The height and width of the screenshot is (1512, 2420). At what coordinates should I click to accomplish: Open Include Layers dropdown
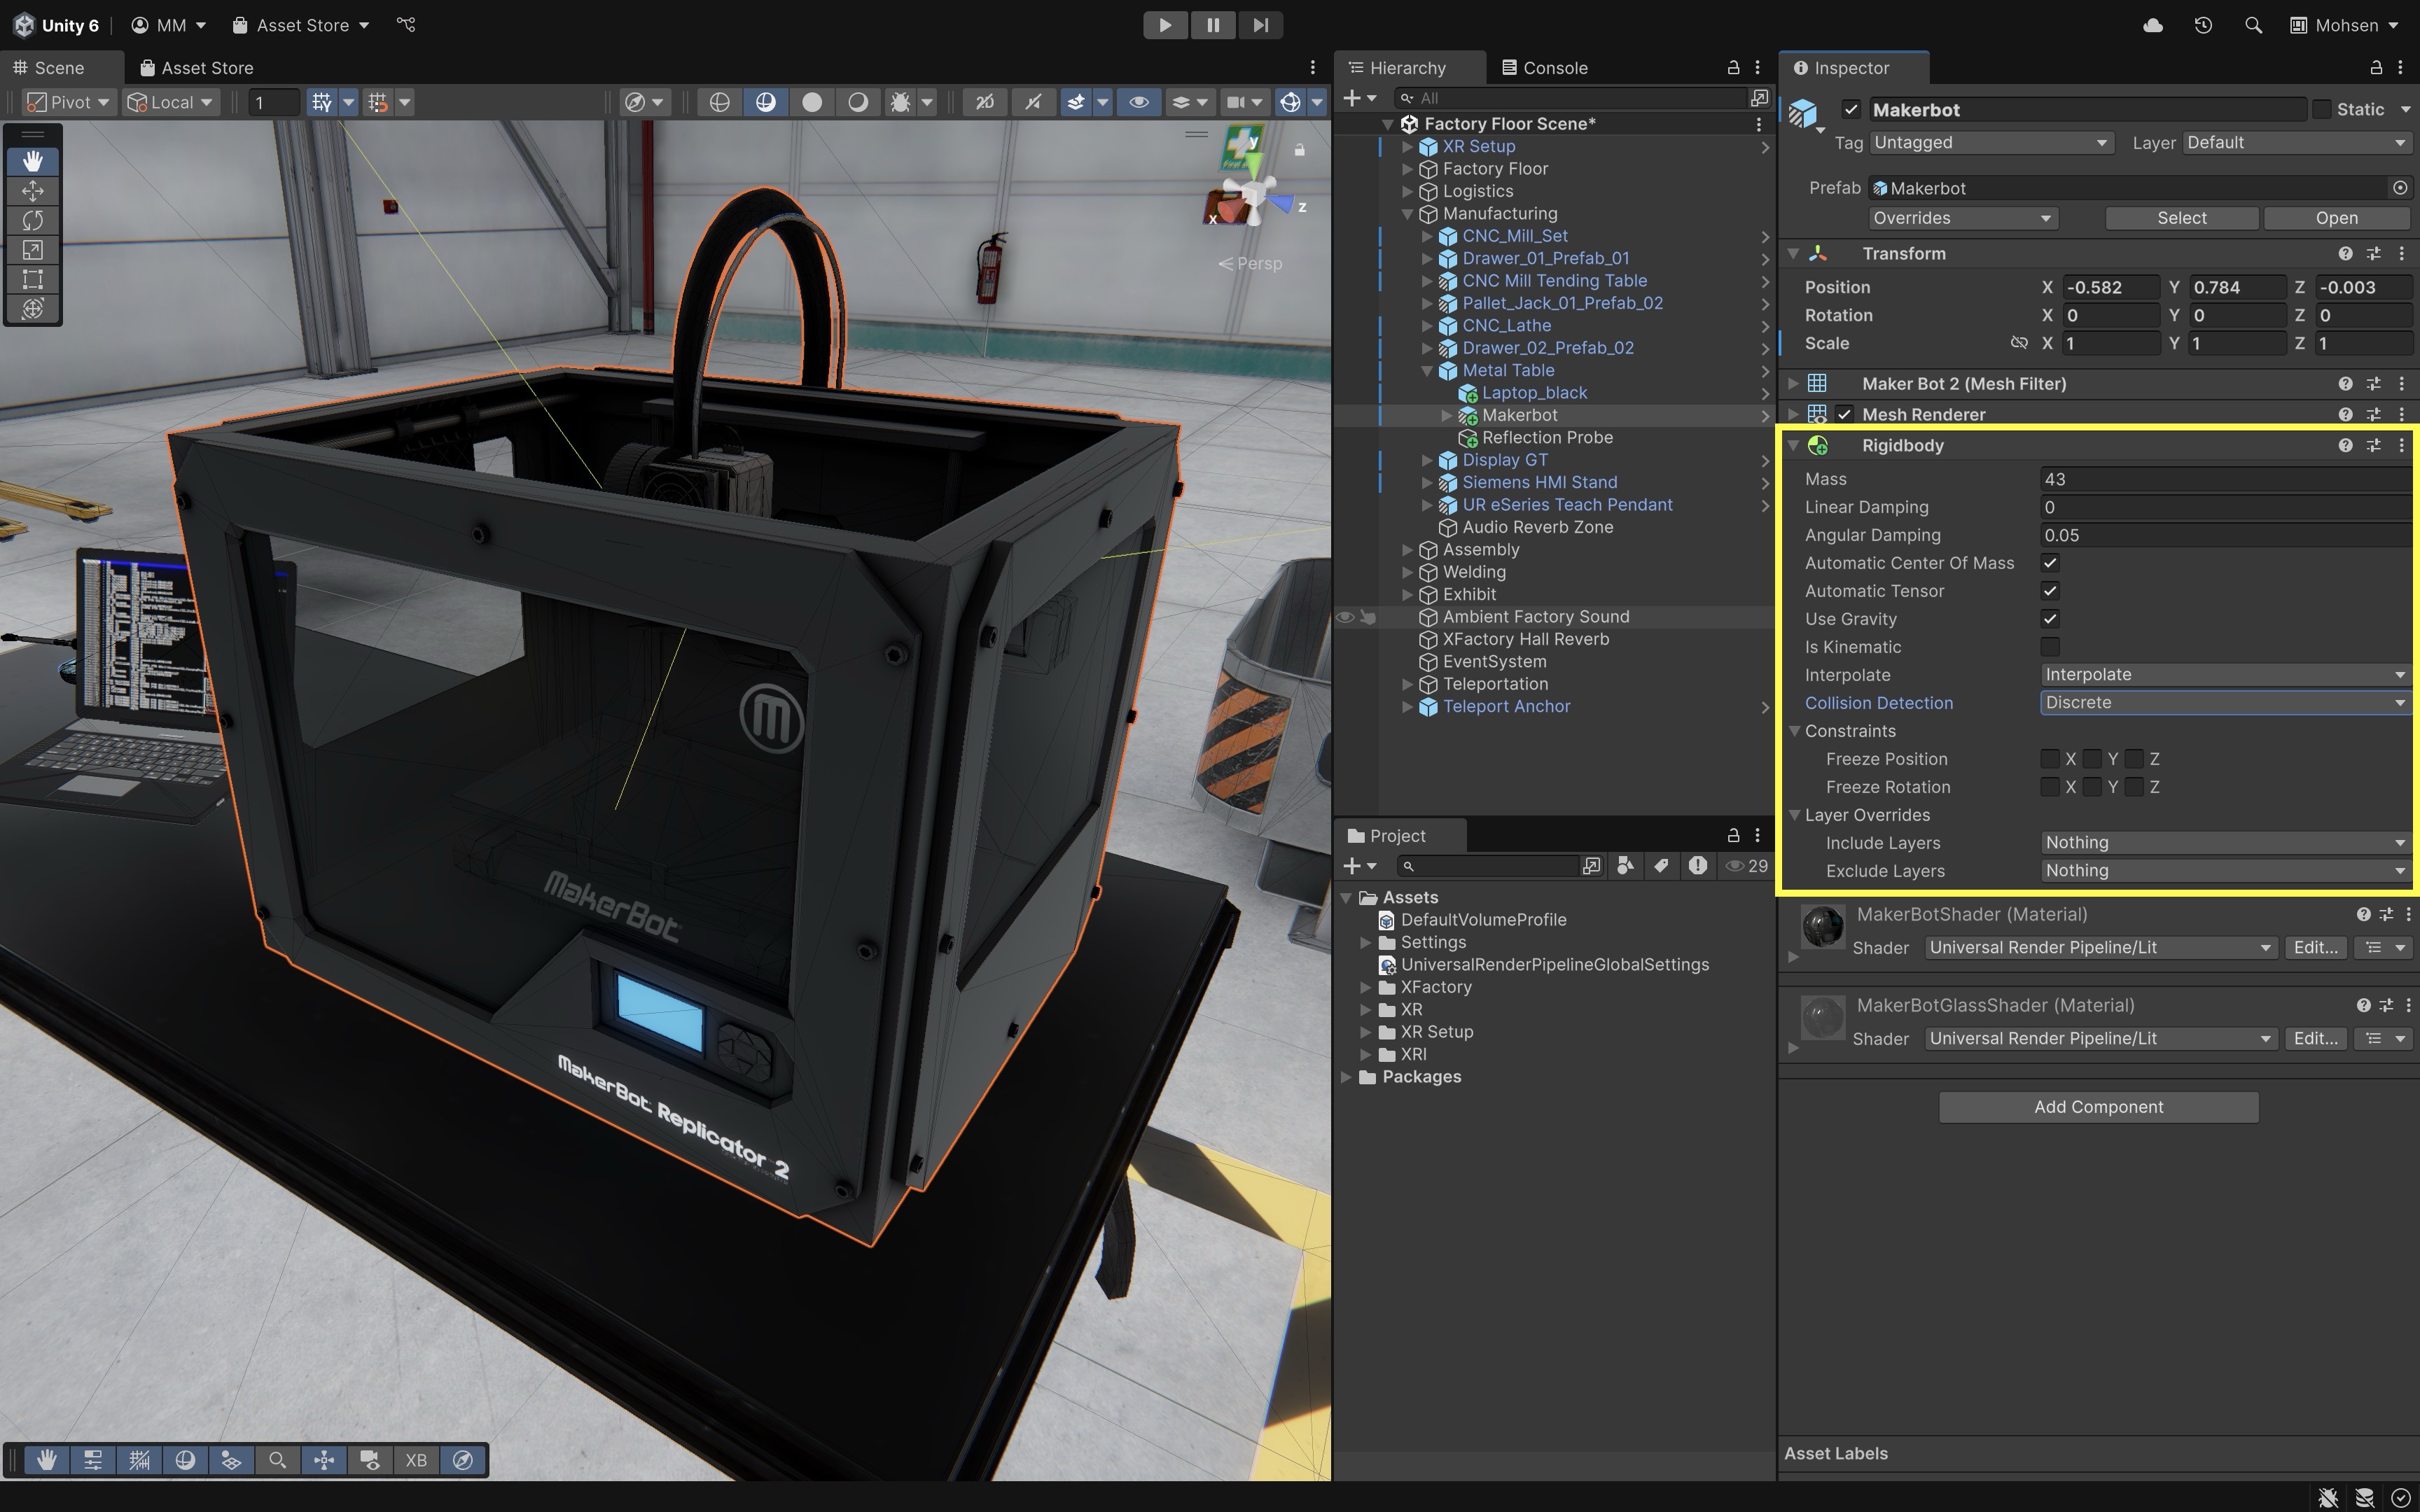click(2225, 843)
